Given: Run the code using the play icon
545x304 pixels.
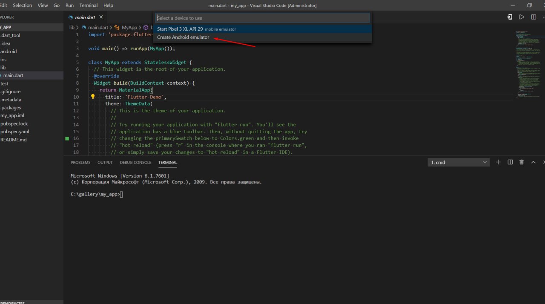Looking at the screenshot, I should [522, 17].
